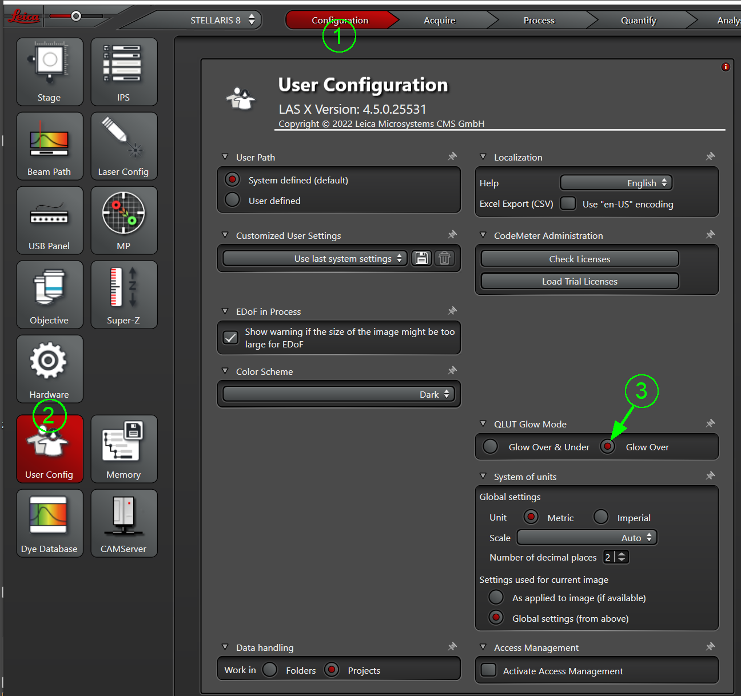
Task: Switch to the Process tab
Action: 539,21
